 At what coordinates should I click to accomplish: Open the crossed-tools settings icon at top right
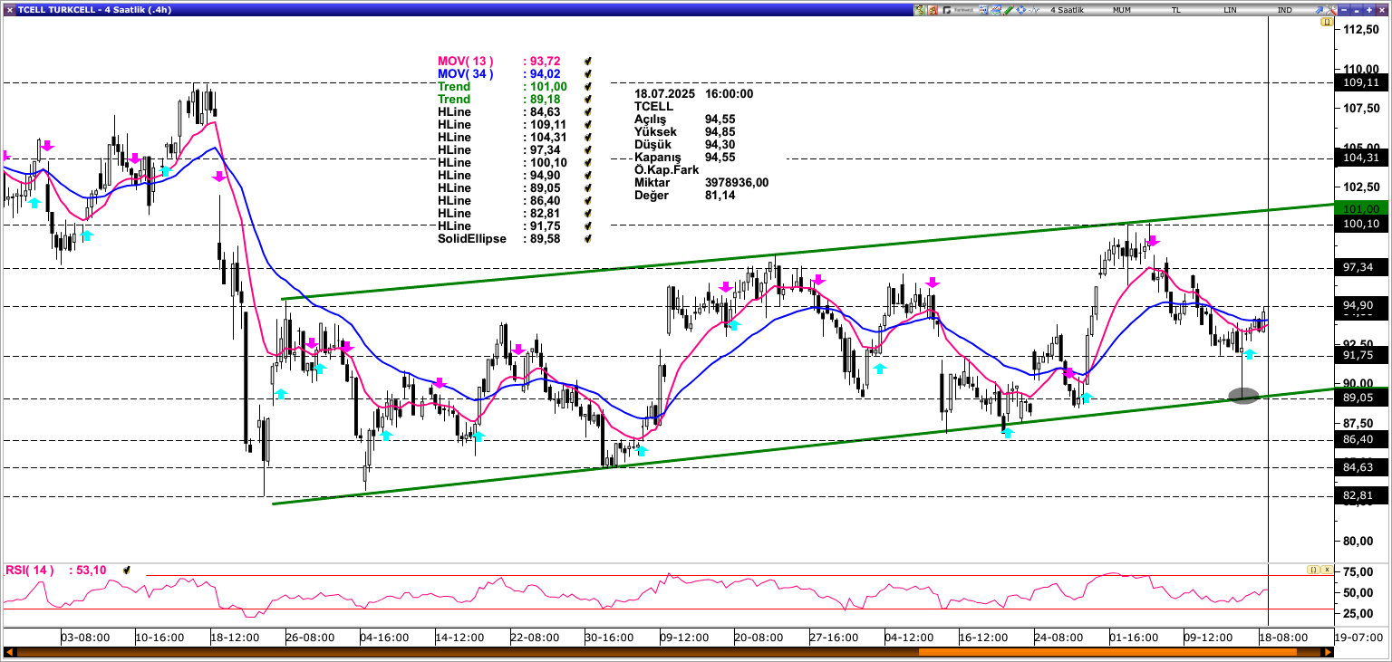tap(1331, 9)
